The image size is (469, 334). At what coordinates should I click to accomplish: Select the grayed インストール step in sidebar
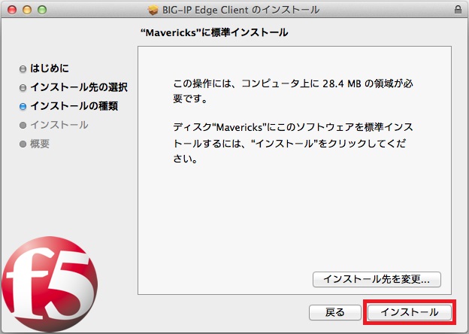pyautogui.click(x=59, y=125)
